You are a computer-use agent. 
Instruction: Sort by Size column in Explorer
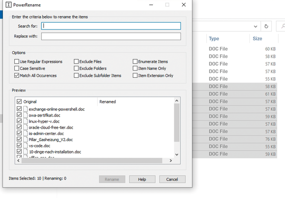[x=257, y=38]
